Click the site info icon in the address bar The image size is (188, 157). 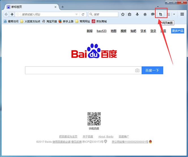(18, 14)
